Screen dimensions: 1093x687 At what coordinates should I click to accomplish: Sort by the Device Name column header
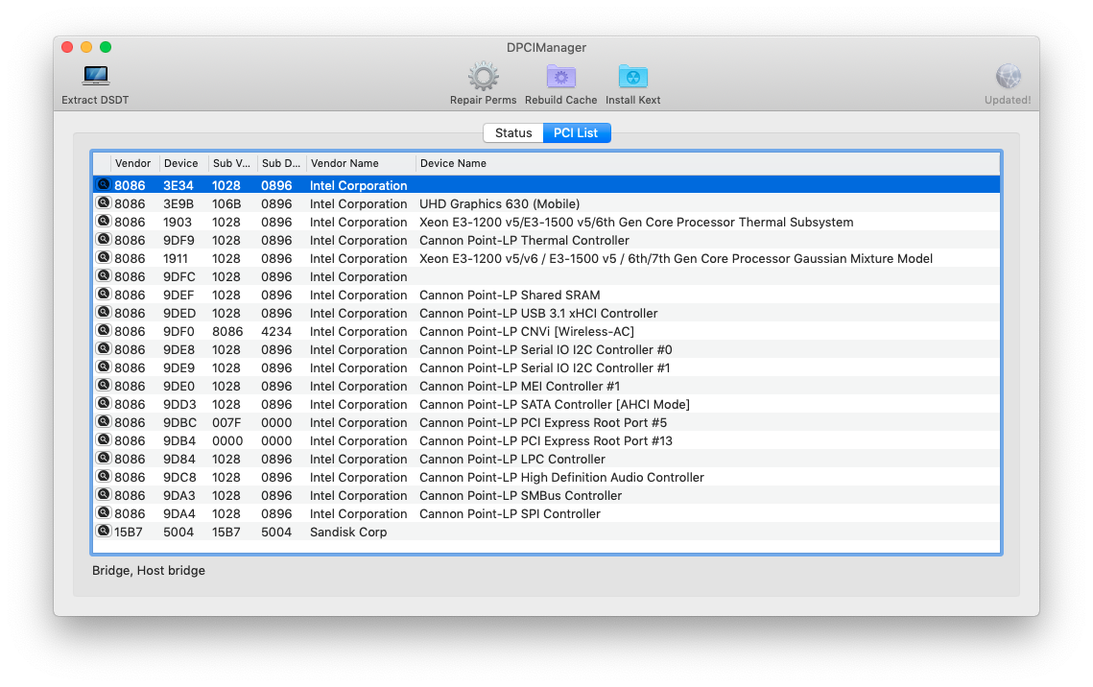click(707, 163)
